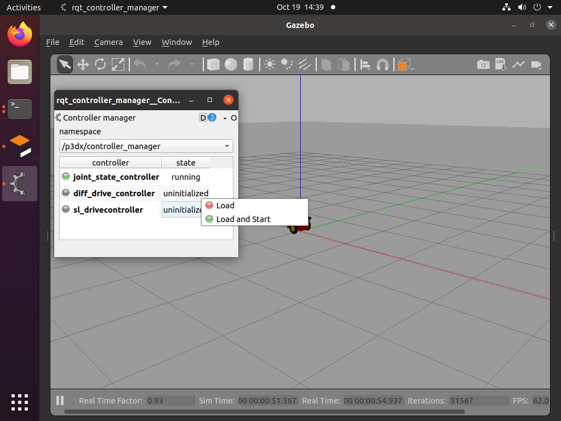Screen dimensions: 561x421
Task: Toggle video recording in toolbar
Action: tap(536, 65)
